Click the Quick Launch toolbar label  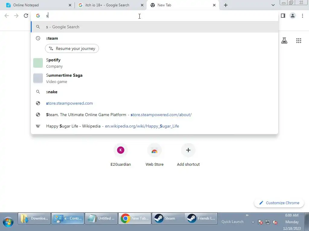232,222
